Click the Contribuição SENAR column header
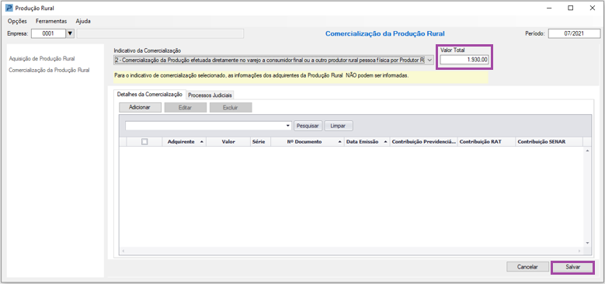Viewport: 605px width, 284px height. pyautogui.click(x=548, y=142)
